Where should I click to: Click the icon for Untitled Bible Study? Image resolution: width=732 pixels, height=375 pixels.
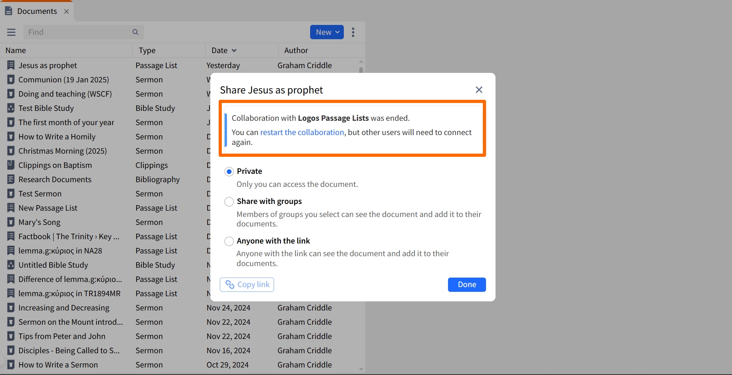[x=11, y=265]
